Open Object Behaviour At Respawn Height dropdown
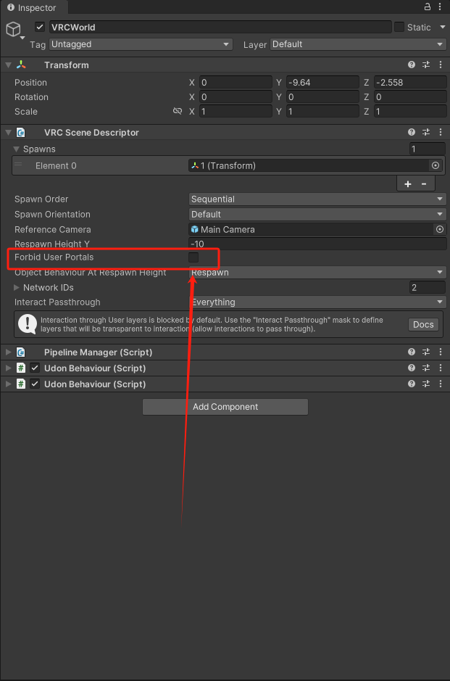 (317, 272)
